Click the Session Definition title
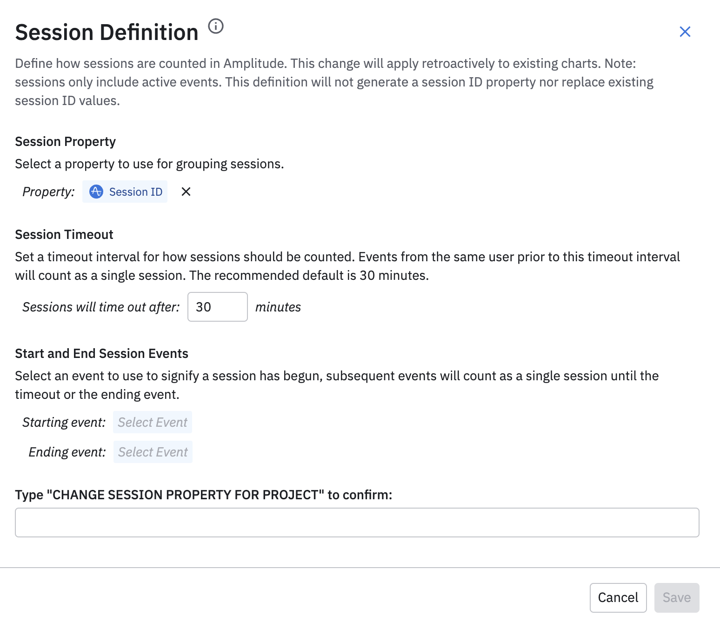This screenshot has width=720, height=622. [x=107, y=33]
